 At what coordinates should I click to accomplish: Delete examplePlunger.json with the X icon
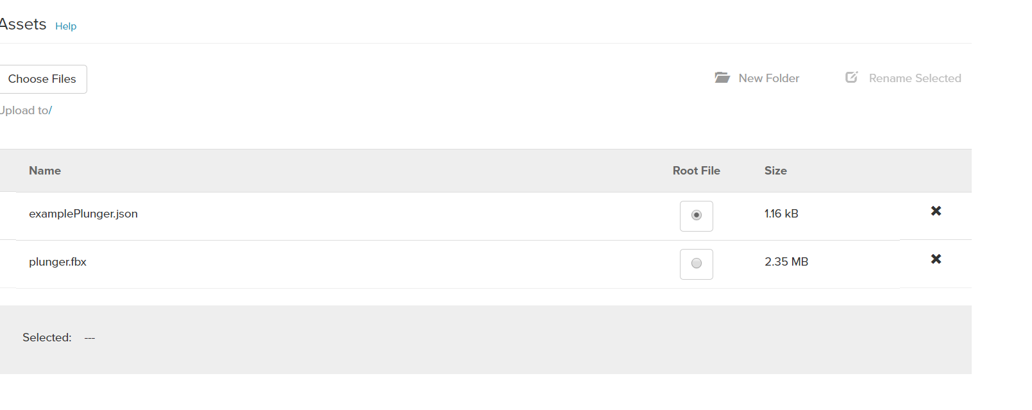(936, 211)
